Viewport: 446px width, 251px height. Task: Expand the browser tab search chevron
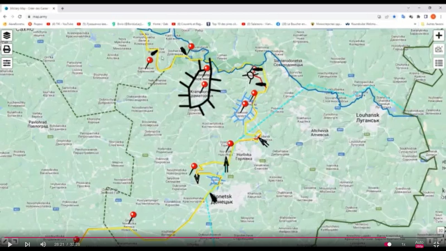click(x=408, y=8)
